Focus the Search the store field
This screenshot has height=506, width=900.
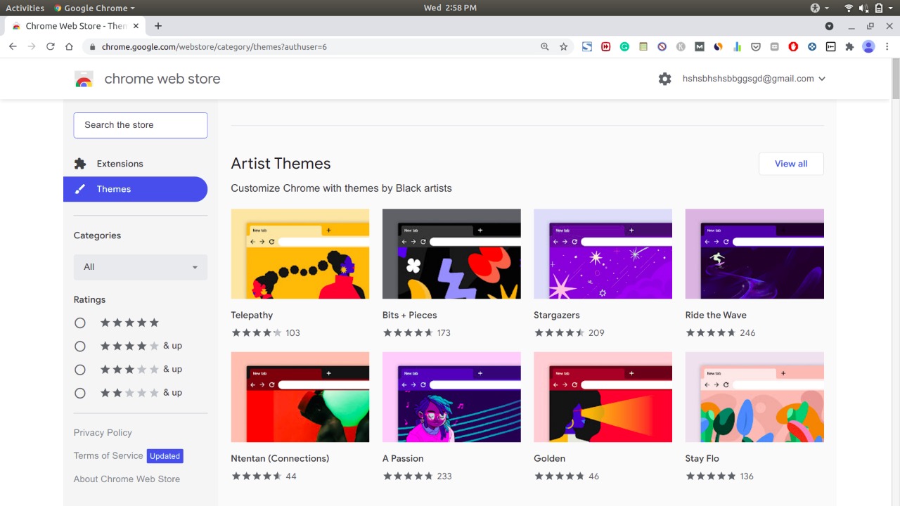(141, 125)
